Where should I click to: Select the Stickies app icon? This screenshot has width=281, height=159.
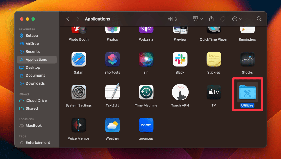click(213, 59)
